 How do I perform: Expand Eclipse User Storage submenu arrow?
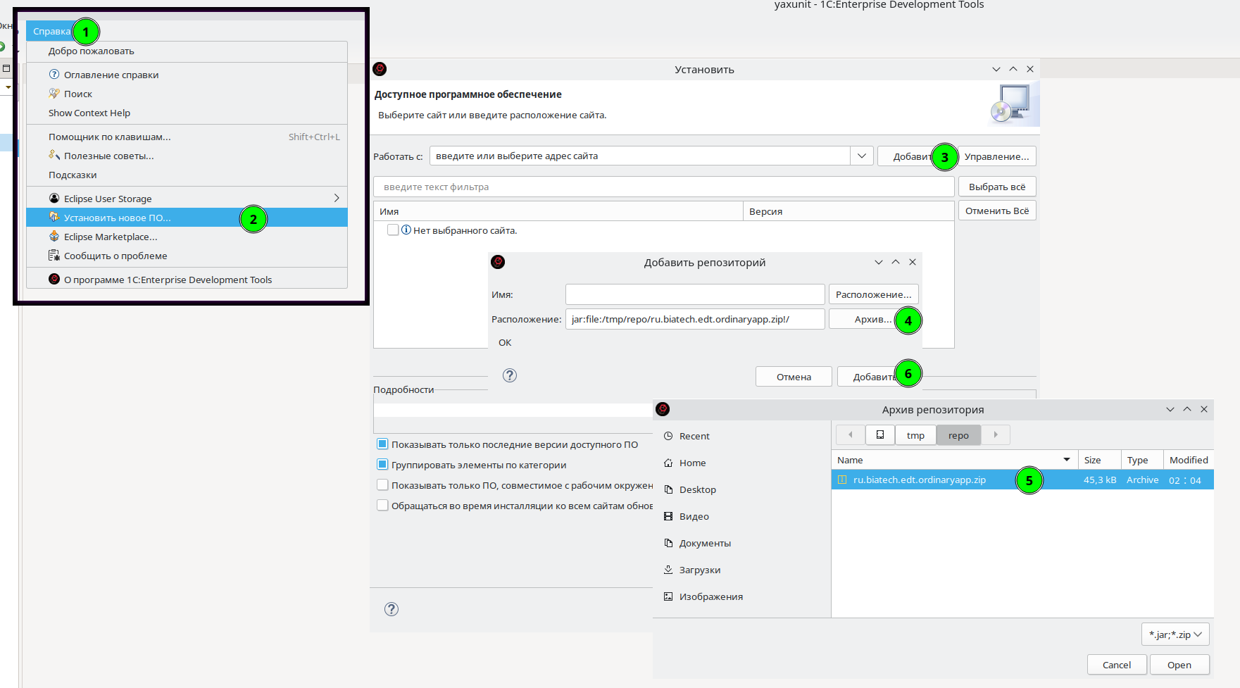337,198
